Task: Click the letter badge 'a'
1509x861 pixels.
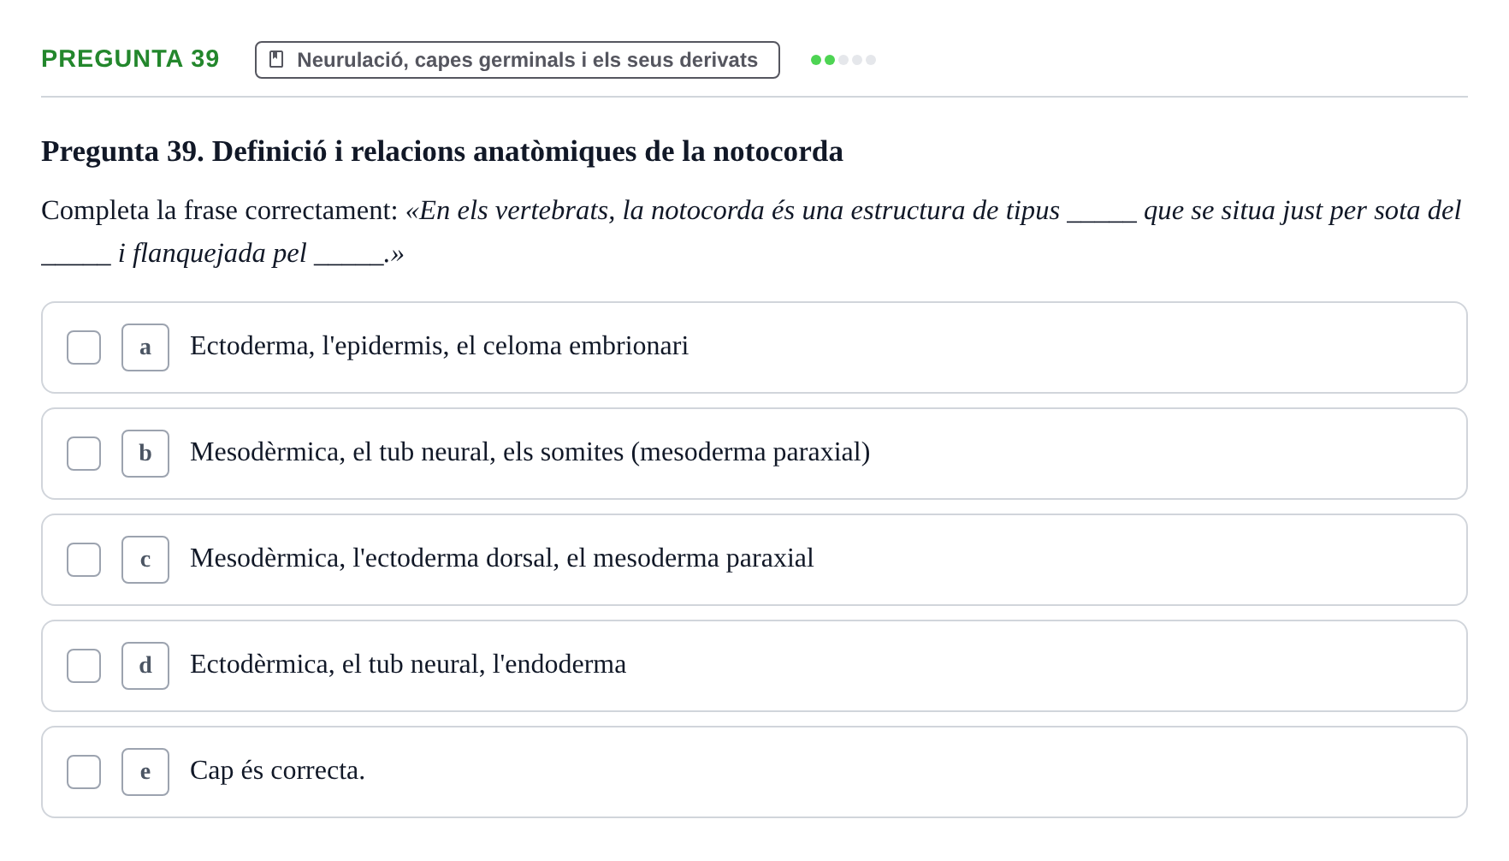Action: (145, 347)
